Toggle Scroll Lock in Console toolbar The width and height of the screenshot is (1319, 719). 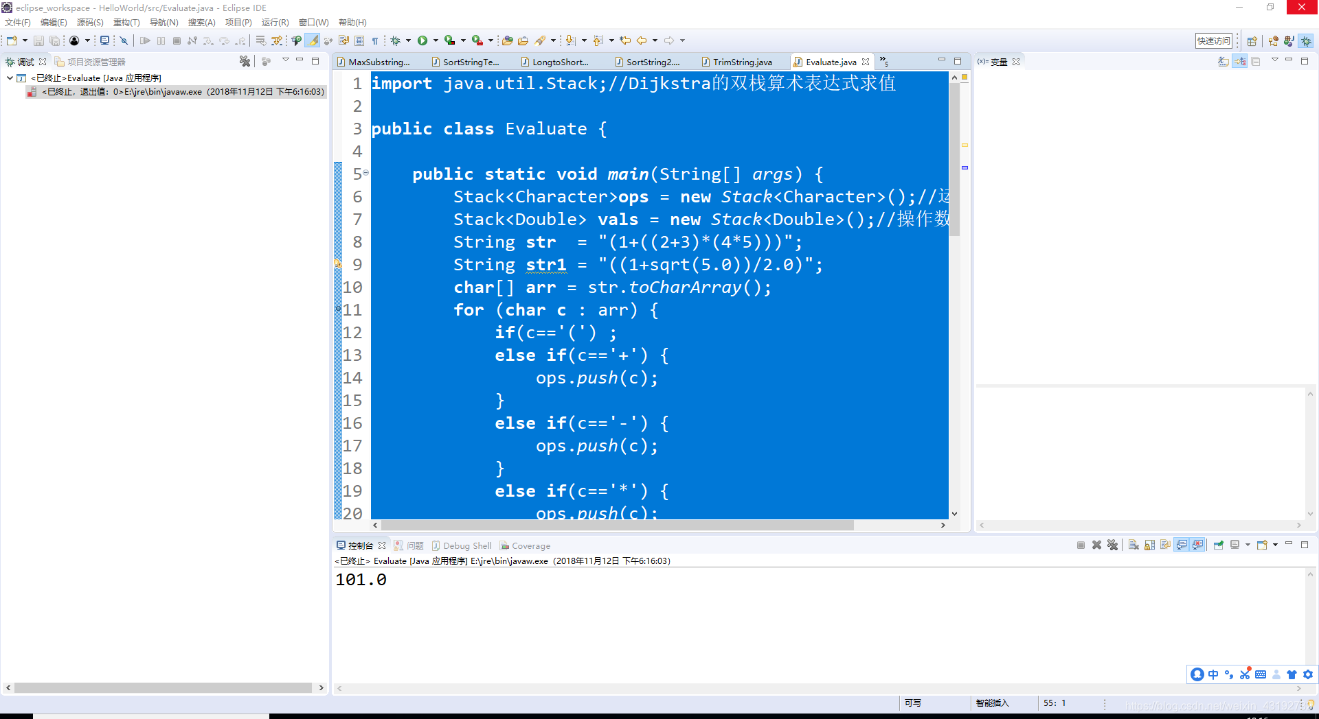(x=1149, y=545)
